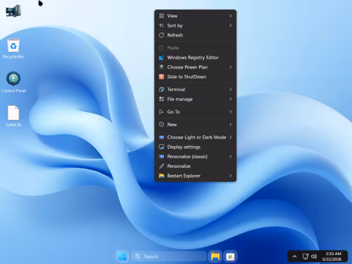Open the Windows Start button
Viewport: 352px width, 264px height.
[122, 256]
